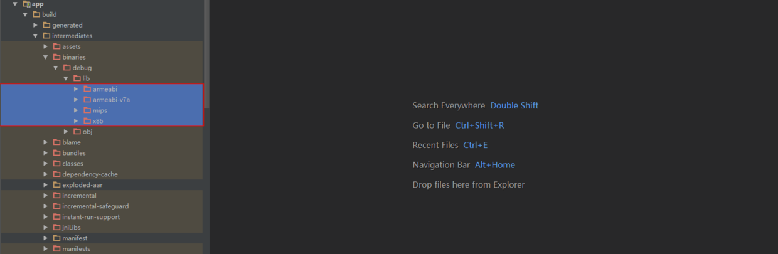This screenshot has width=778, height=254.
Task: Click the project tree vertical scrollbar
Action: [206, 56]
